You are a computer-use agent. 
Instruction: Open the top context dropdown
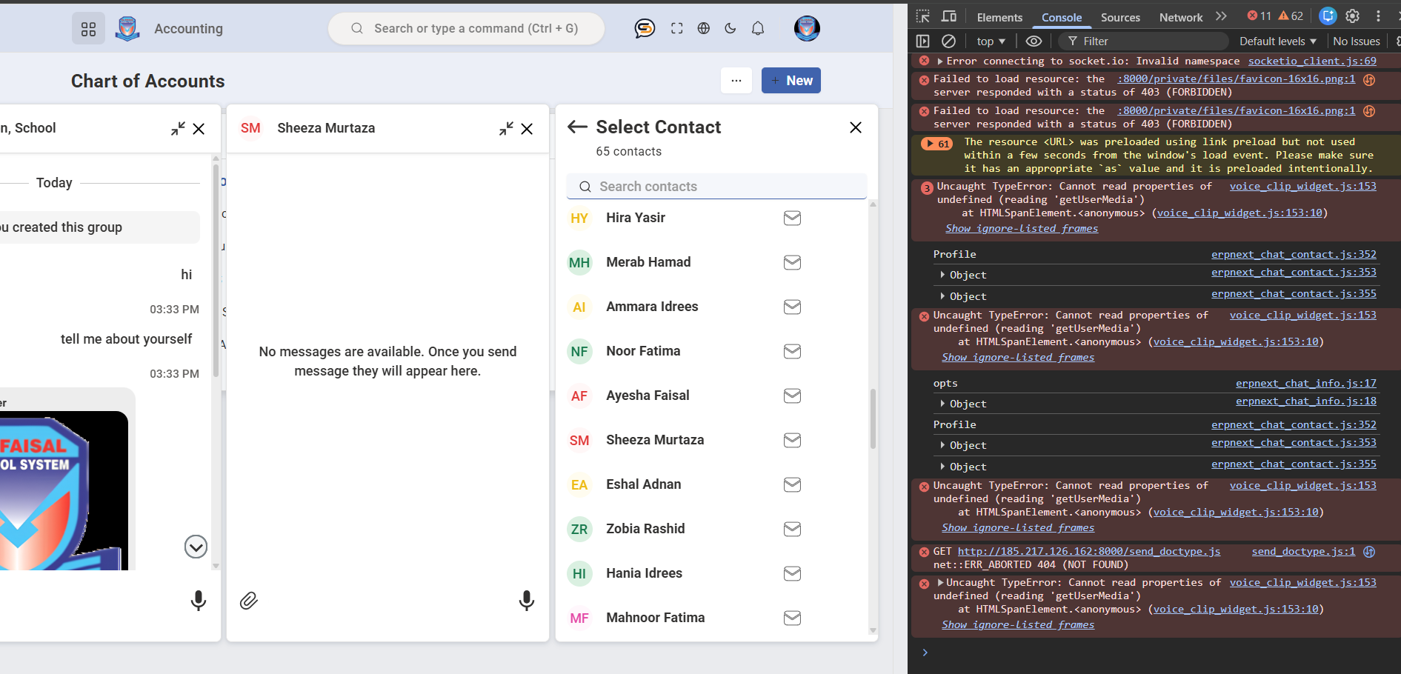(x=991, y=41)
